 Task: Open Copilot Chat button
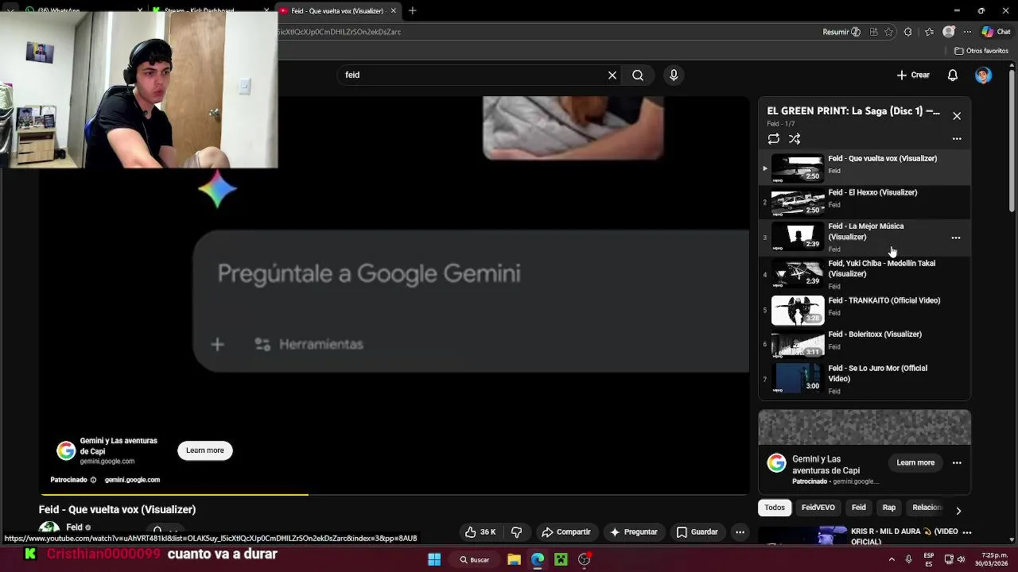point(996,32)
